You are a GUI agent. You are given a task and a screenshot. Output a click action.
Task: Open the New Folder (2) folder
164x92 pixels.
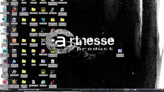coord(34,20)
